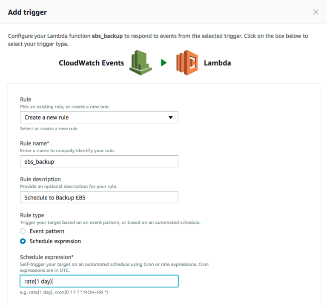
Task: Click the 'Schedule expression' option label text
Action: coord(55,241)
